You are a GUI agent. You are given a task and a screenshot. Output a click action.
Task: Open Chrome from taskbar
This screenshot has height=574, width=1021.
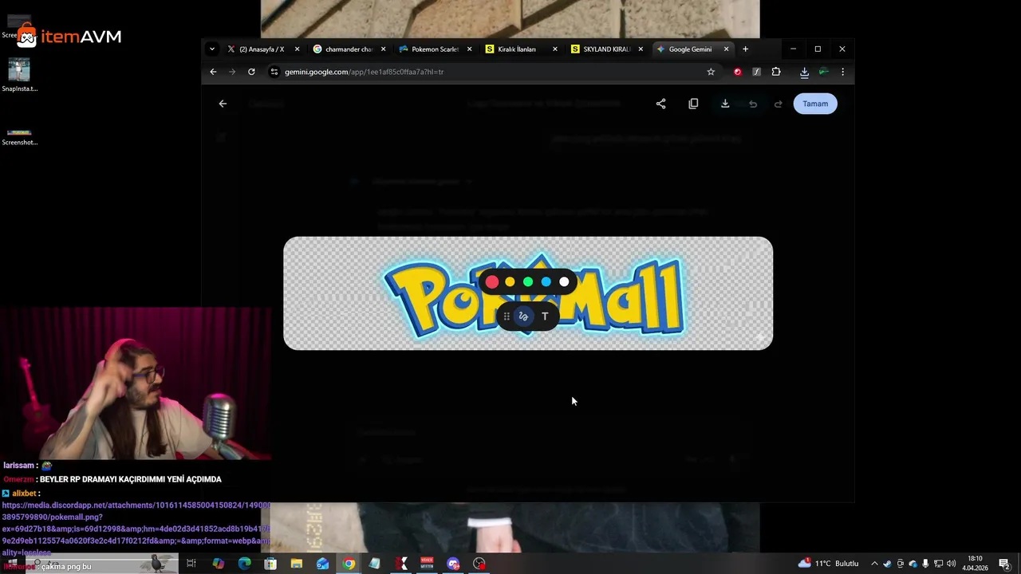click(349, 564)
